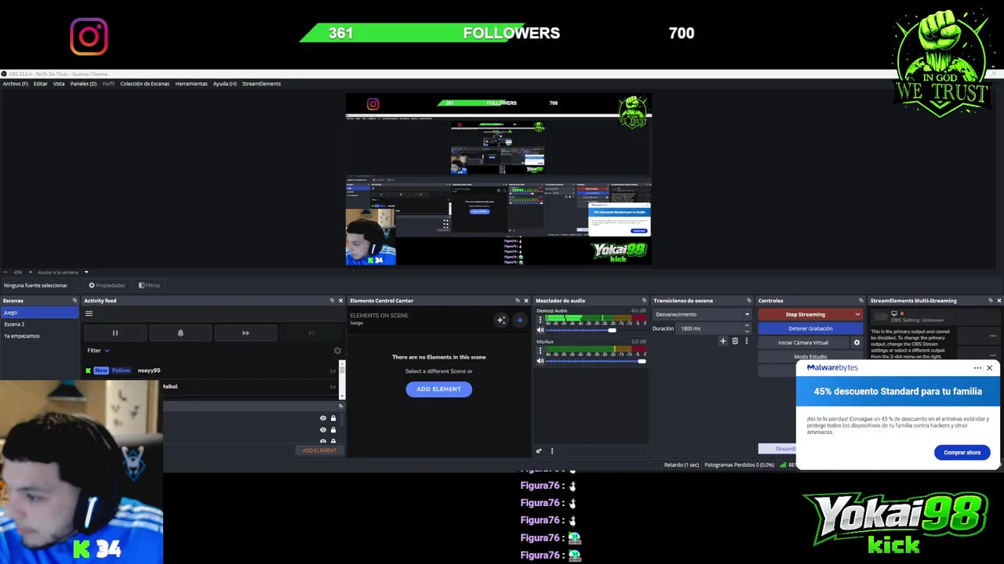Screen dimensions: 1004x564
Task: Expand Stop Streaming dropdown arrow
Action: coord(857,315)
